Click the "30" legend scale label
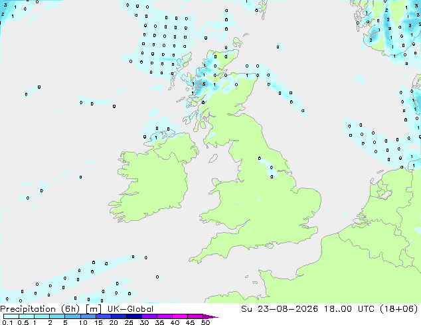This screenshot has width=421, height=325. point(144,322)
